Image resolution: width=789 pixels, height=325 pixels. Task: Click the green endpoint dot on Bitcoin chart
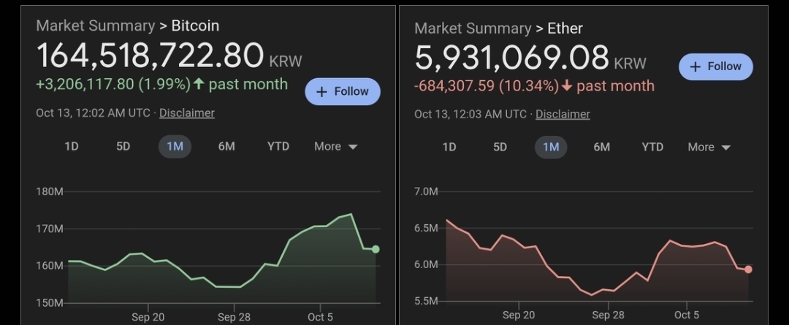[x=376, y=249]
